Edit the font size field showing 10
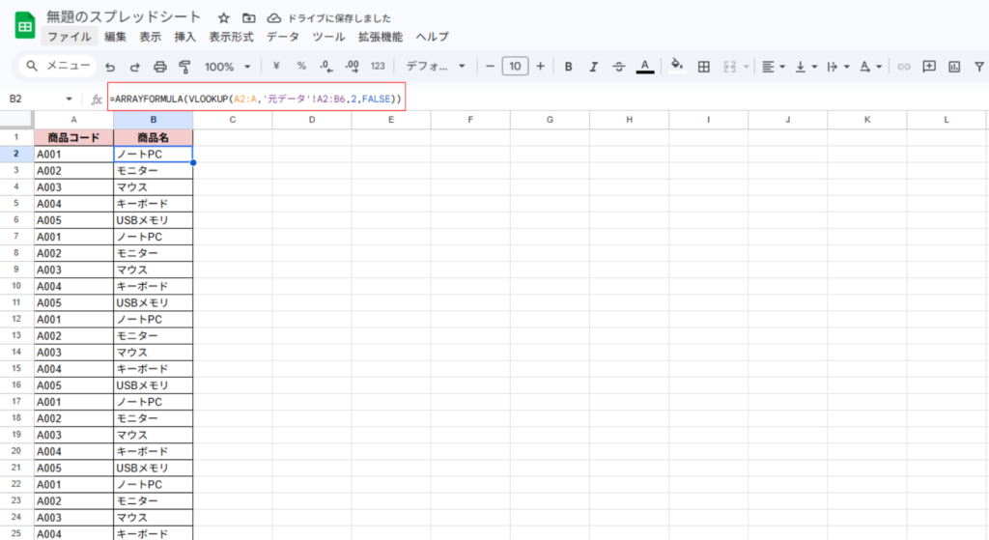This screenshot has width=989, height=540. coord(516,66)
